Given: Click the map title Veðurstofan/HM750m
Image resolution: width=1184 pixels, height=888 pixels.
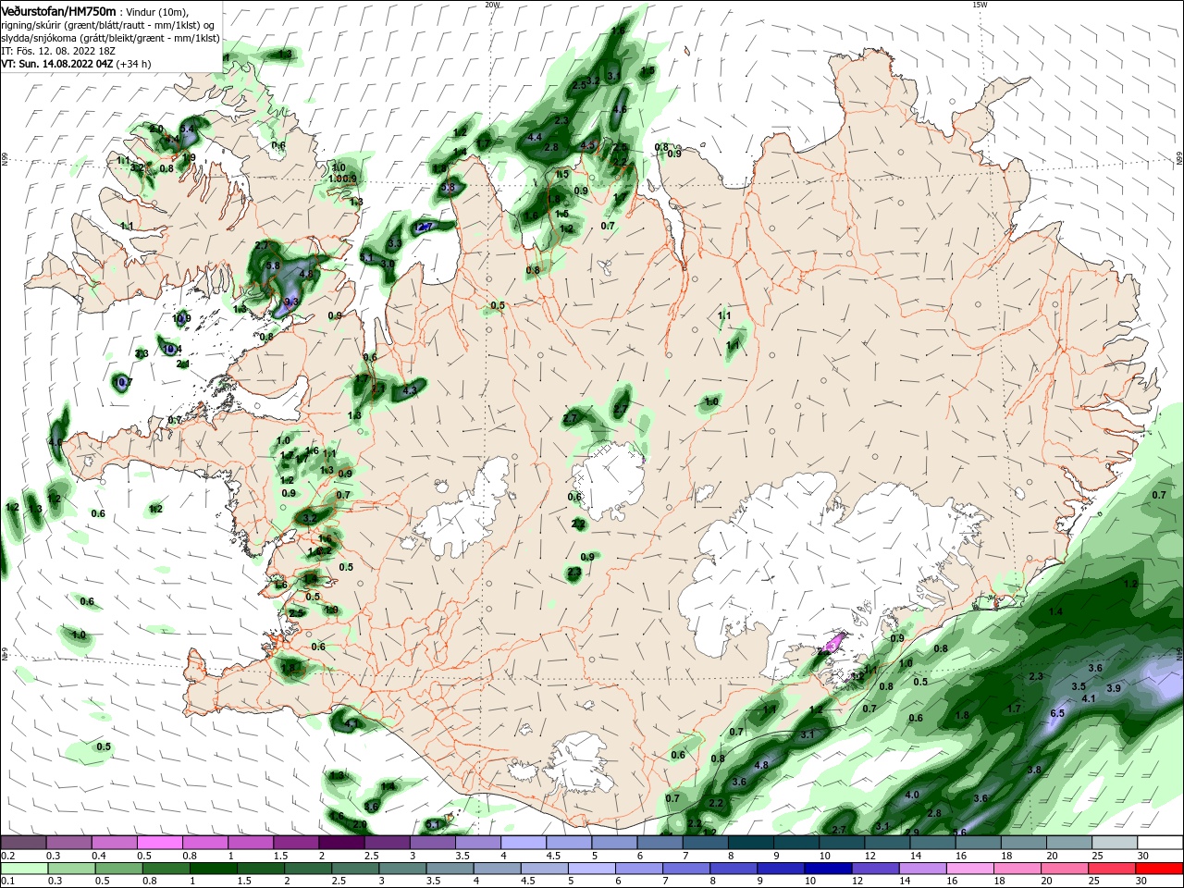Looking at the screenshot, I should click(58, 11).
